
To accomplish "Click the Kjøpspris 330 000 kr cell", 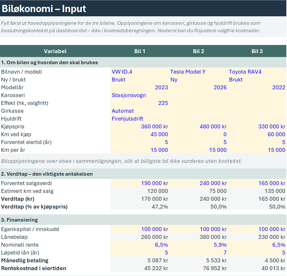I will pos(257,126).
